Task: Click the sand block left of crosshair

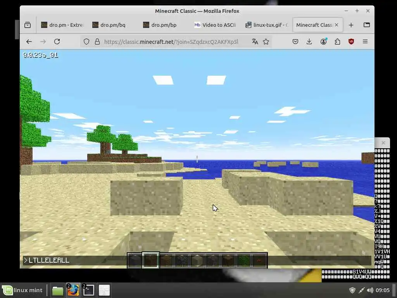Action: pos(146,196)
